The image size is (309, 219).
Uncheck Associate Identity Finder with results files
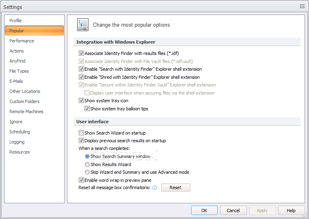(81, 53)
